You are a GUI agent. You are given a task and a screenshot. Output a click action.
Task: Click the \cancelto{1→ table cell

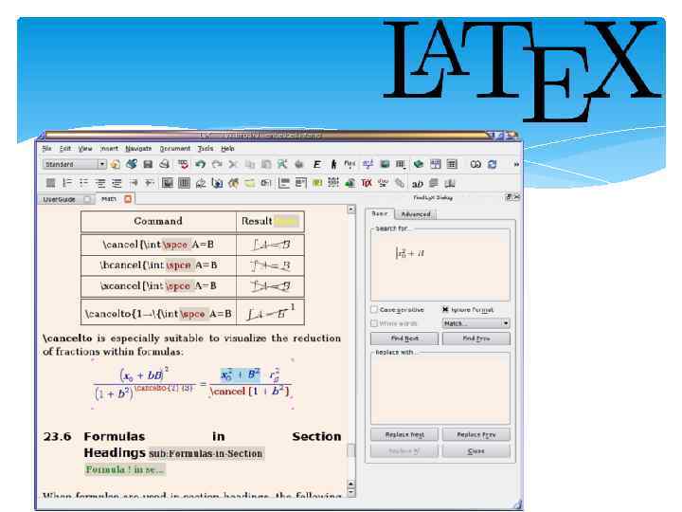pos(158,314)
